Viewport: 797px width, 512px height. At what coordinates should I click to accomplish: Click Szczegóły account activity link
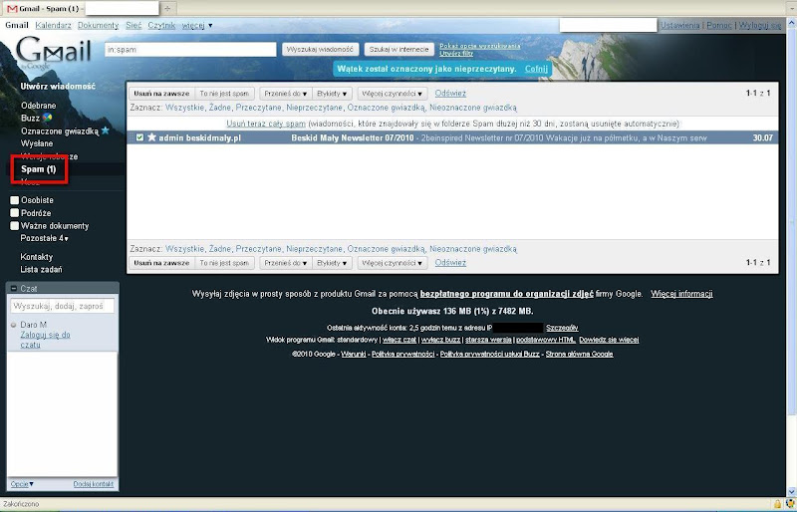tap(562, 328)
